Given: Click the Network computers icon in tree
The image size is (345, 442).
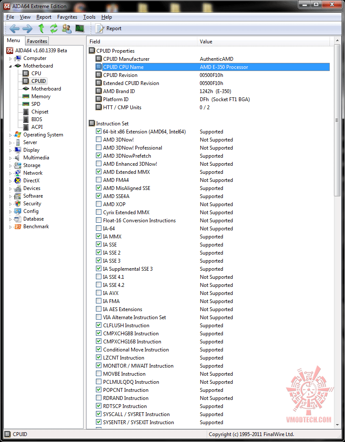Looking at the screenshot, I should 18,173.
